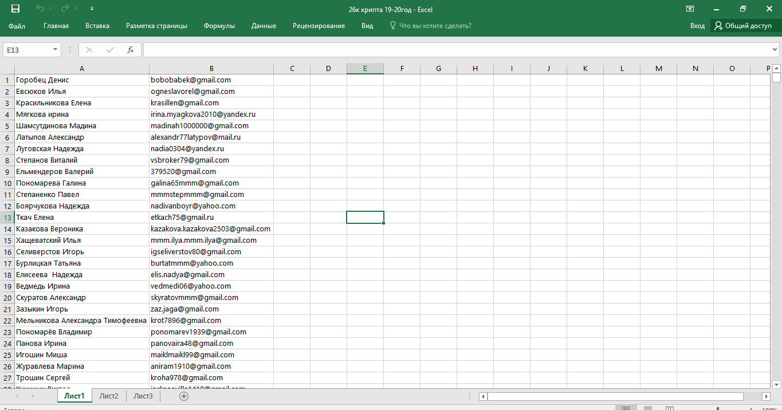Open the Вид ribbon tab
The image size is (782, 410).
pos(367,26)
